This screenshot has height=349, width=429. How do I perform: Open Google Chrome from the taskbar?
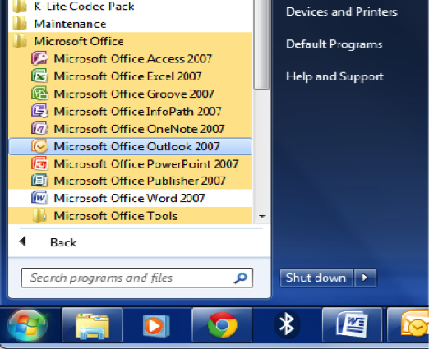point(222,325)
